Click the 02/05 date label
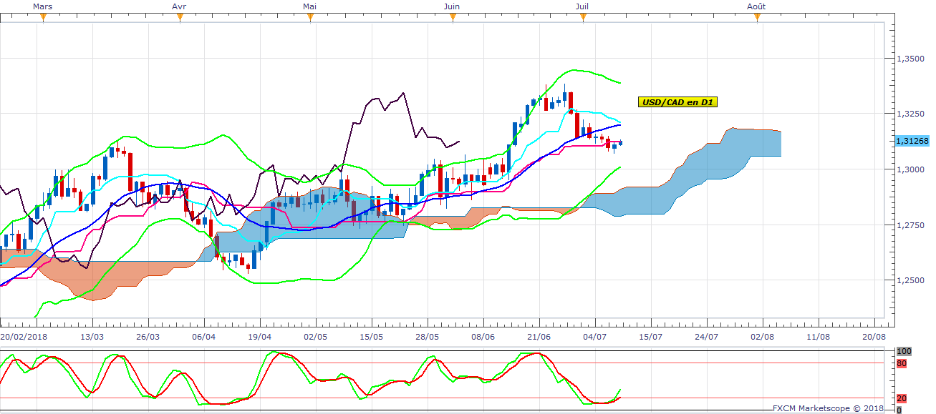Viewport: 936px width, 414px height. [315, 336]
